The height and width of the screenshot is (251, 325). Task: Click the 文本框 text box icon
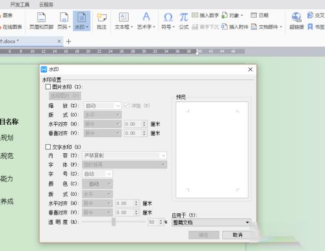[x=123, y=21]
